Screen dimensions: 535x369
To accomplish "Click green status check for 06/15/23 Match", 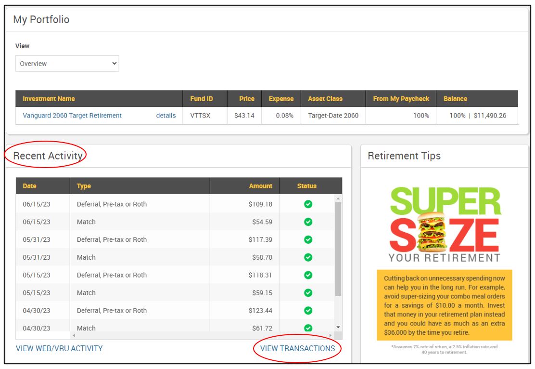I will tap(308, 222).
